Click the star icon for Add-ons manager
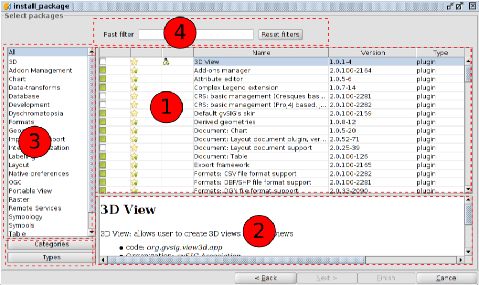The height and width of the screenshot is (285, 479). pyautogui.click(x=134, y=70)
